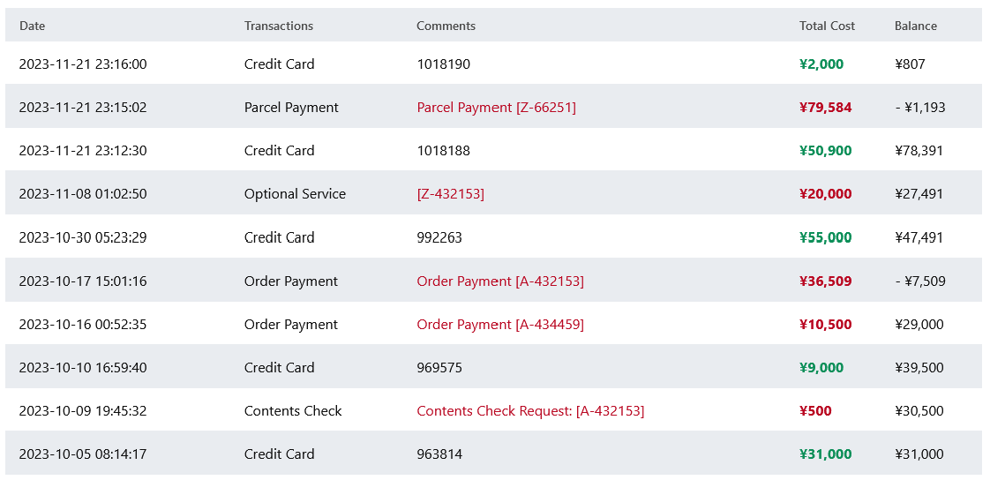The width and height of the screenshot is (990, 480).
Task: Click the Optional Service transaction cell
Action: click(295, 194)
